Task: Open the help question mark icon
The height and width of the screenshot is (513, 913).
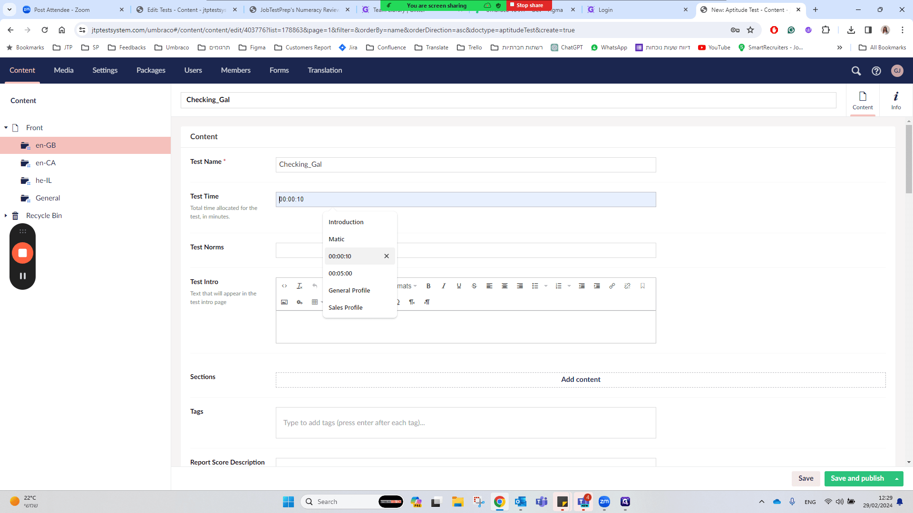Action: [x=876, y=71]
